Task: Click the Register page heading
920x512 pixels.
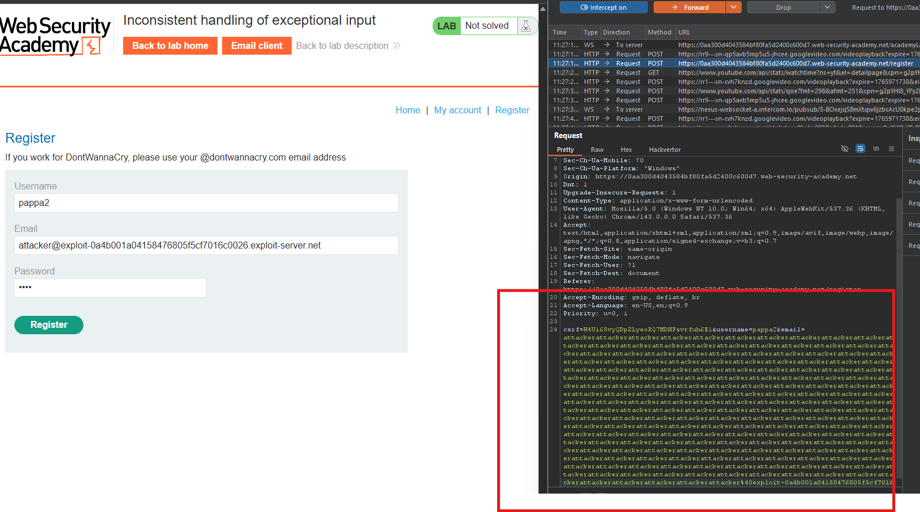Action: pos(30,138)
